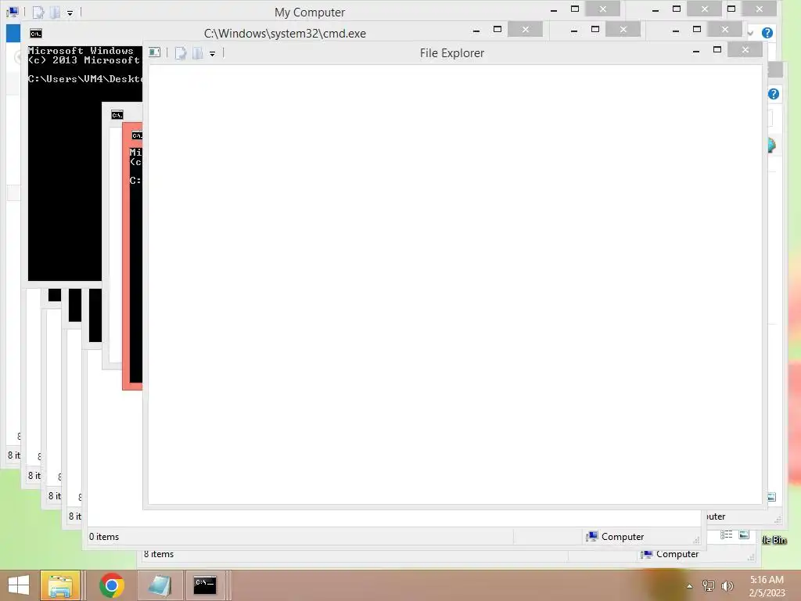
Task: Open the network tray icon
Action: pyautogui.click(x=709, y=585)
